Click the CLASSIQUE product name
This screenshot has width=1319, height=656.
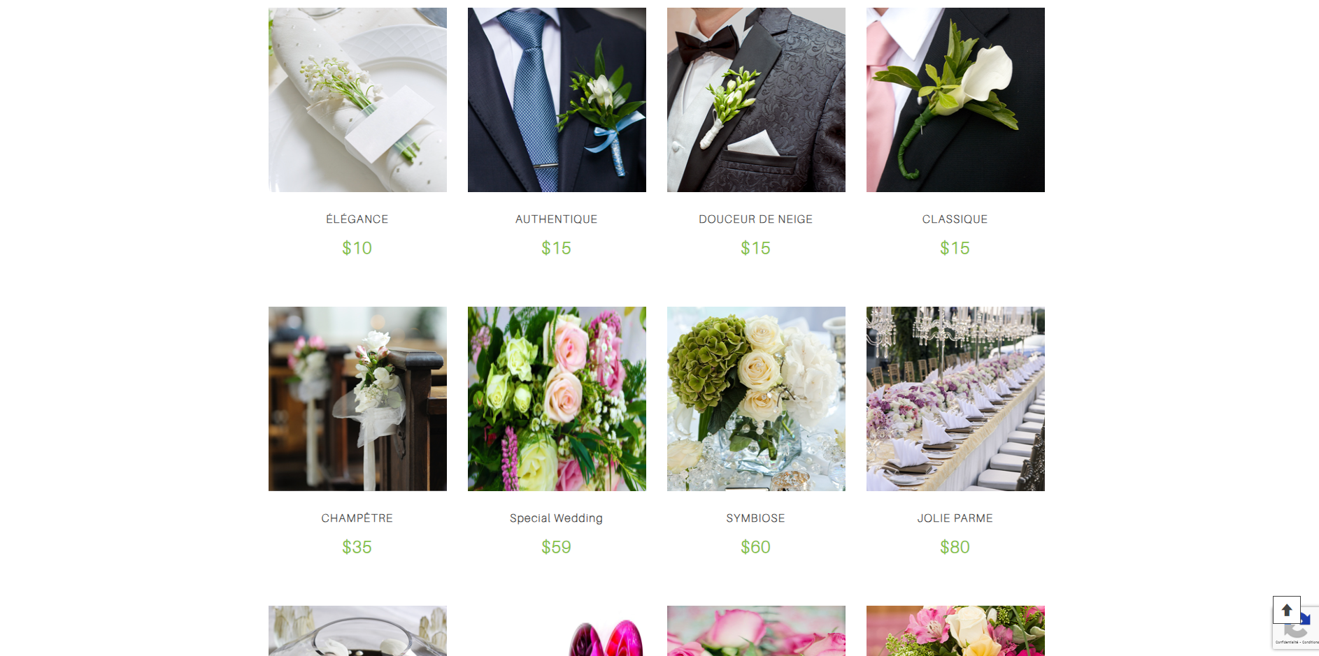pos(955,219)
